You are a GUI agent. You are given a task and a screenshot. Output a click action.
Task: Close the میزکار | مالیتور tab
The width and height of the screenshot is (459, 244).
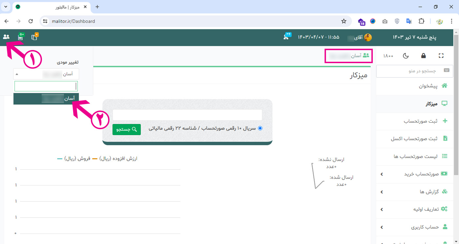click(85, 7)
